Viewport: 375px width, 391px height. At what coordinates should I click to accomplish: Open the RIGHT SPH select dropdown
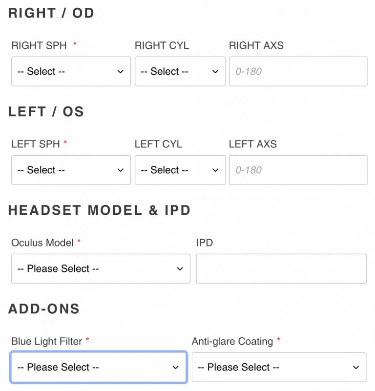[71, 71]
